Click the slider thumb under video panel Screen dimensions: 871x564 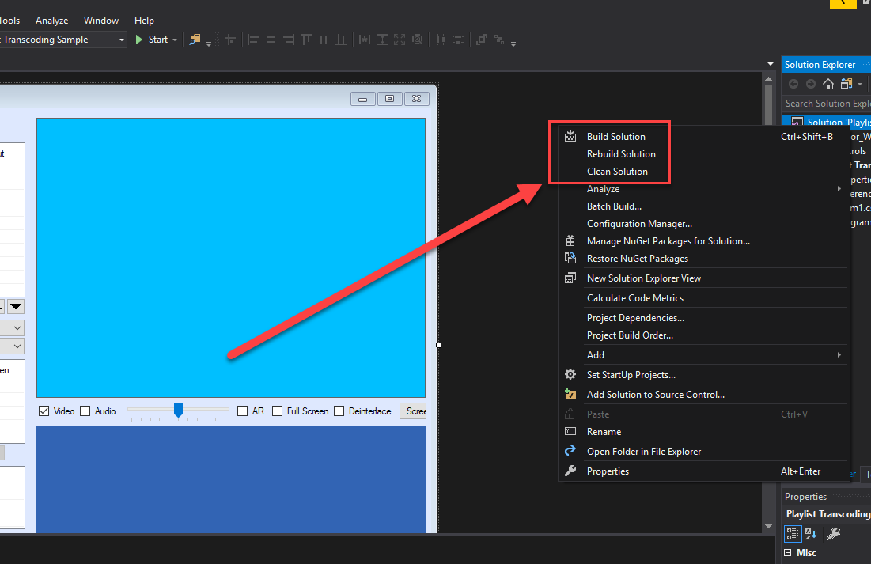(178, 410)
